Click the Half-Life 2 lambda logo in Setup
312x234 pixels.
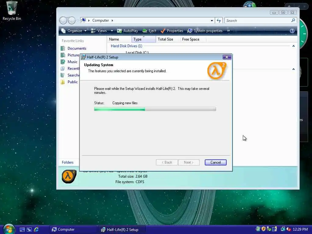coord(217,70)
